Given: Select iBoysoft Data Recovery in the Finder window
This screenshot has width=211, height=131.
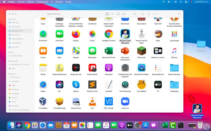Looking at the screenshot, I should [125, 34].
